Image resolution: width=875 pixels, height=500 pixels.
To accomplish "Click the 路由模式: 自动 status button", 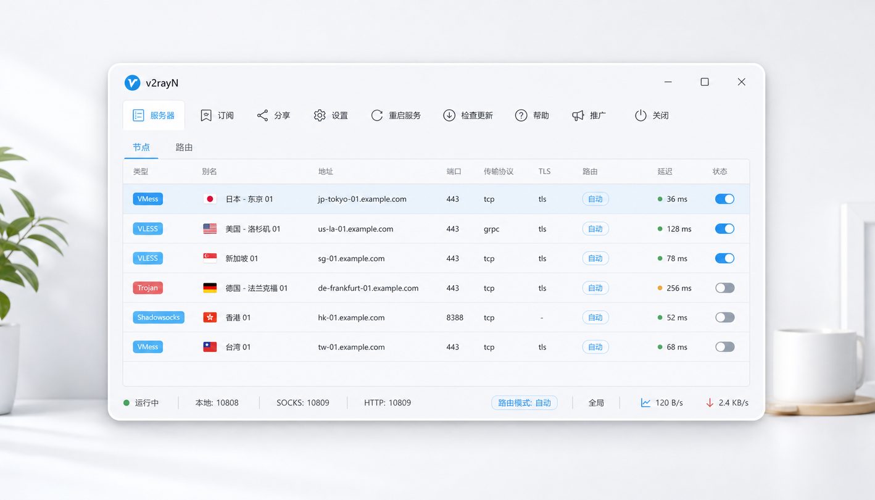I will (x=525, y=403).
